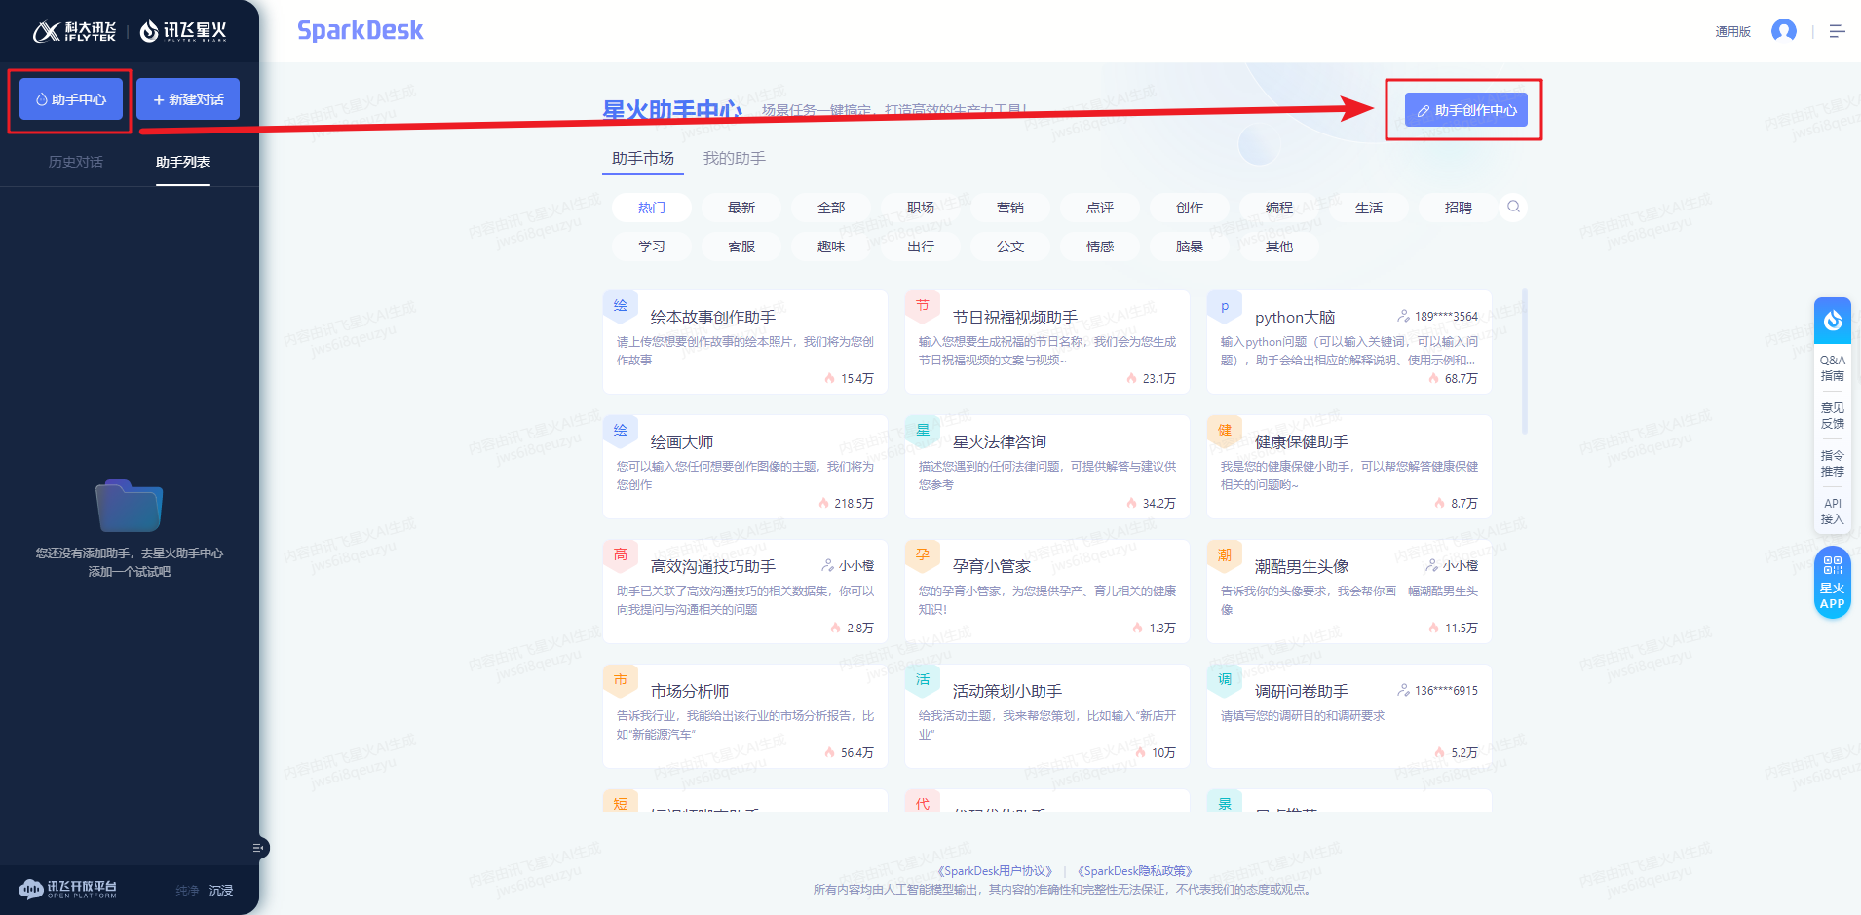Click the 潮 badge on 潮酷男生头像 card
This screenshot has width=1861, height=915.
[x=1225, y=555]
